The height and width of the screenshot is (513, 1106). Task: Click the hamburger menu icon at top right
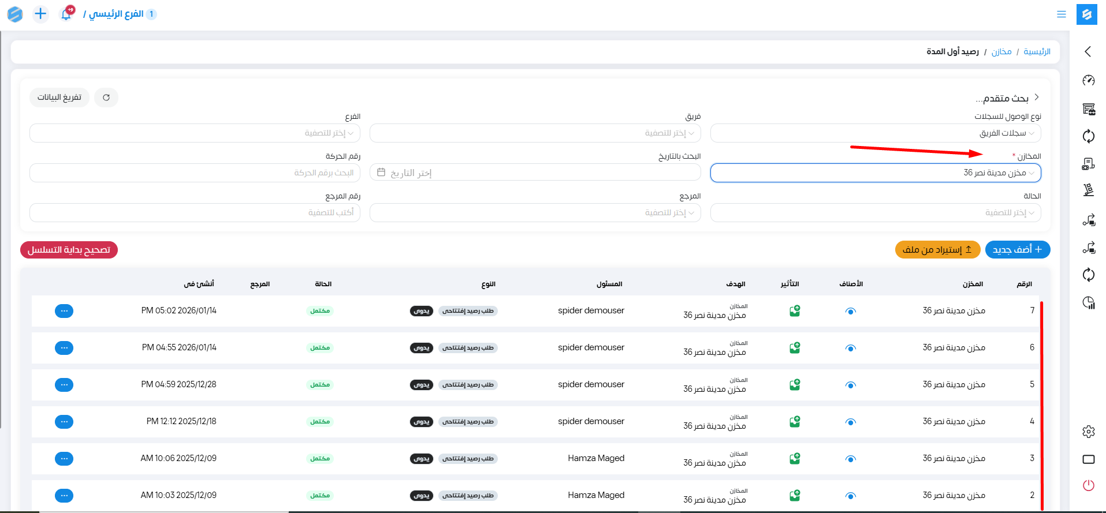coord(1061,14)
